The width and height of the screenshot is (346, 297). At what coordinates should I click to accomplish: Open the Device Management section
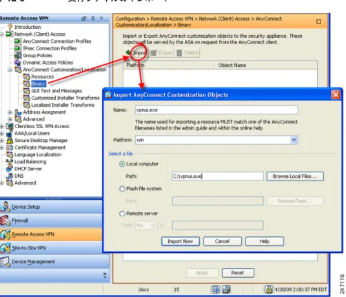click(54, 262)
